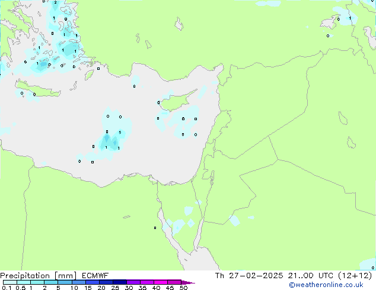This screenshot has height=290, width=376.
Task: Pick the 5–10 mm legend swatch
Action: pyautogui.click(x=65, y=282)
